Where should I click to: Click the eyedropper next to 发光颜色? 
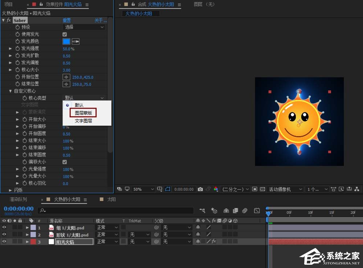click(76, 41)
